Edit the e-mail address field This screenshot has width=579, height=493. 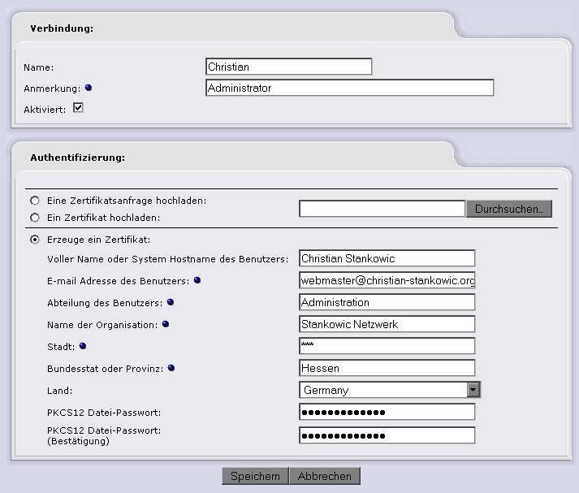pos(387,280)
